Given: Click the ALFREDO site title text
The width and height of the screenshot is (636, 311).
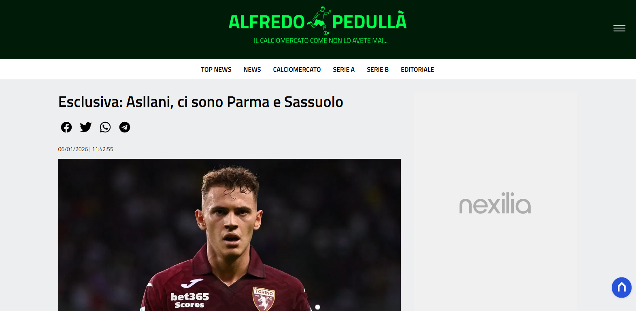Looking at the screenshot, I should click(x=267, y=22).
